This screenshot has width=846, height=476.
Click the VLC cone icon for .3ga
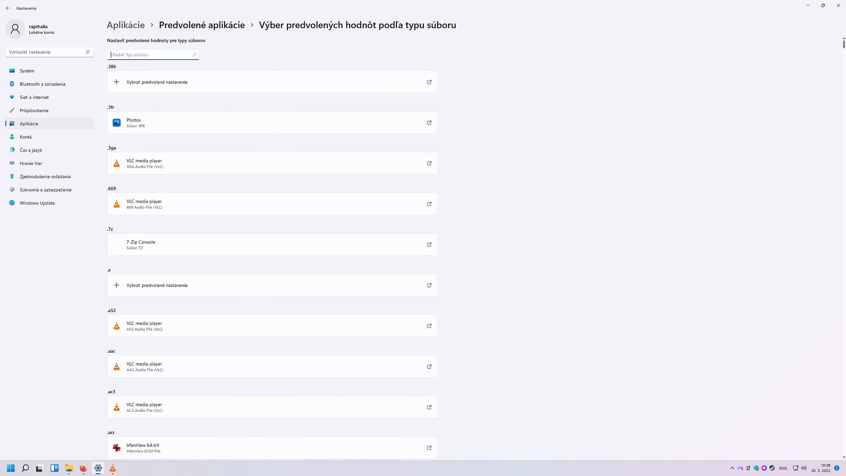117,163
